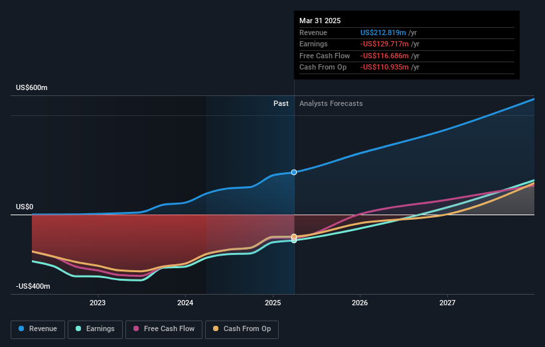Click the US$0 y-axis label
Viewport: 545px width, 347px height.
click(x=25, y=207)
